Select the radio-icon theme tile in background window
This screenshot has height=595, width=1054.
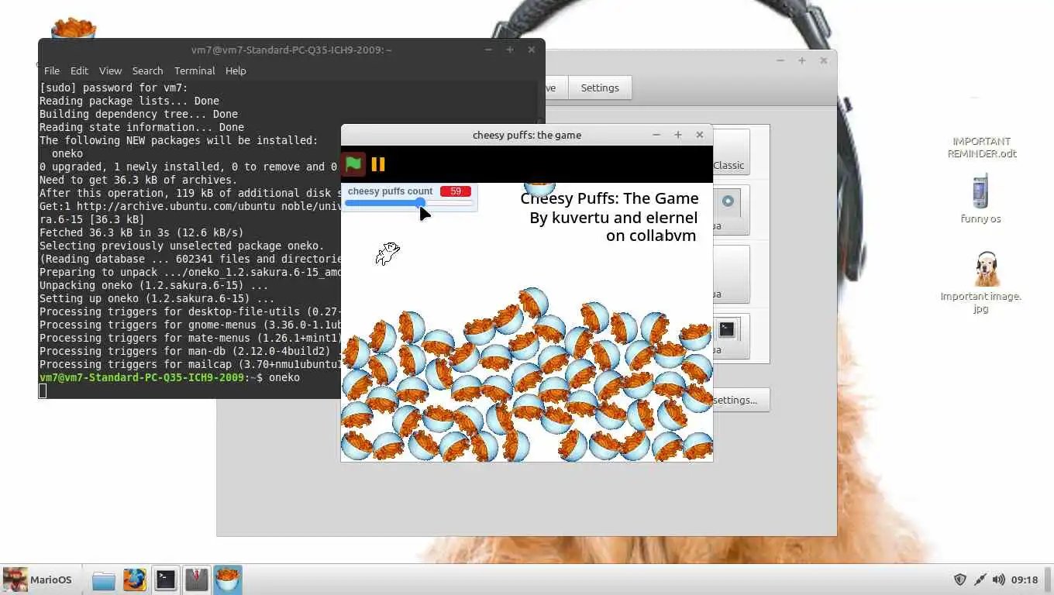pyautogui.click(x=730, y=211)
